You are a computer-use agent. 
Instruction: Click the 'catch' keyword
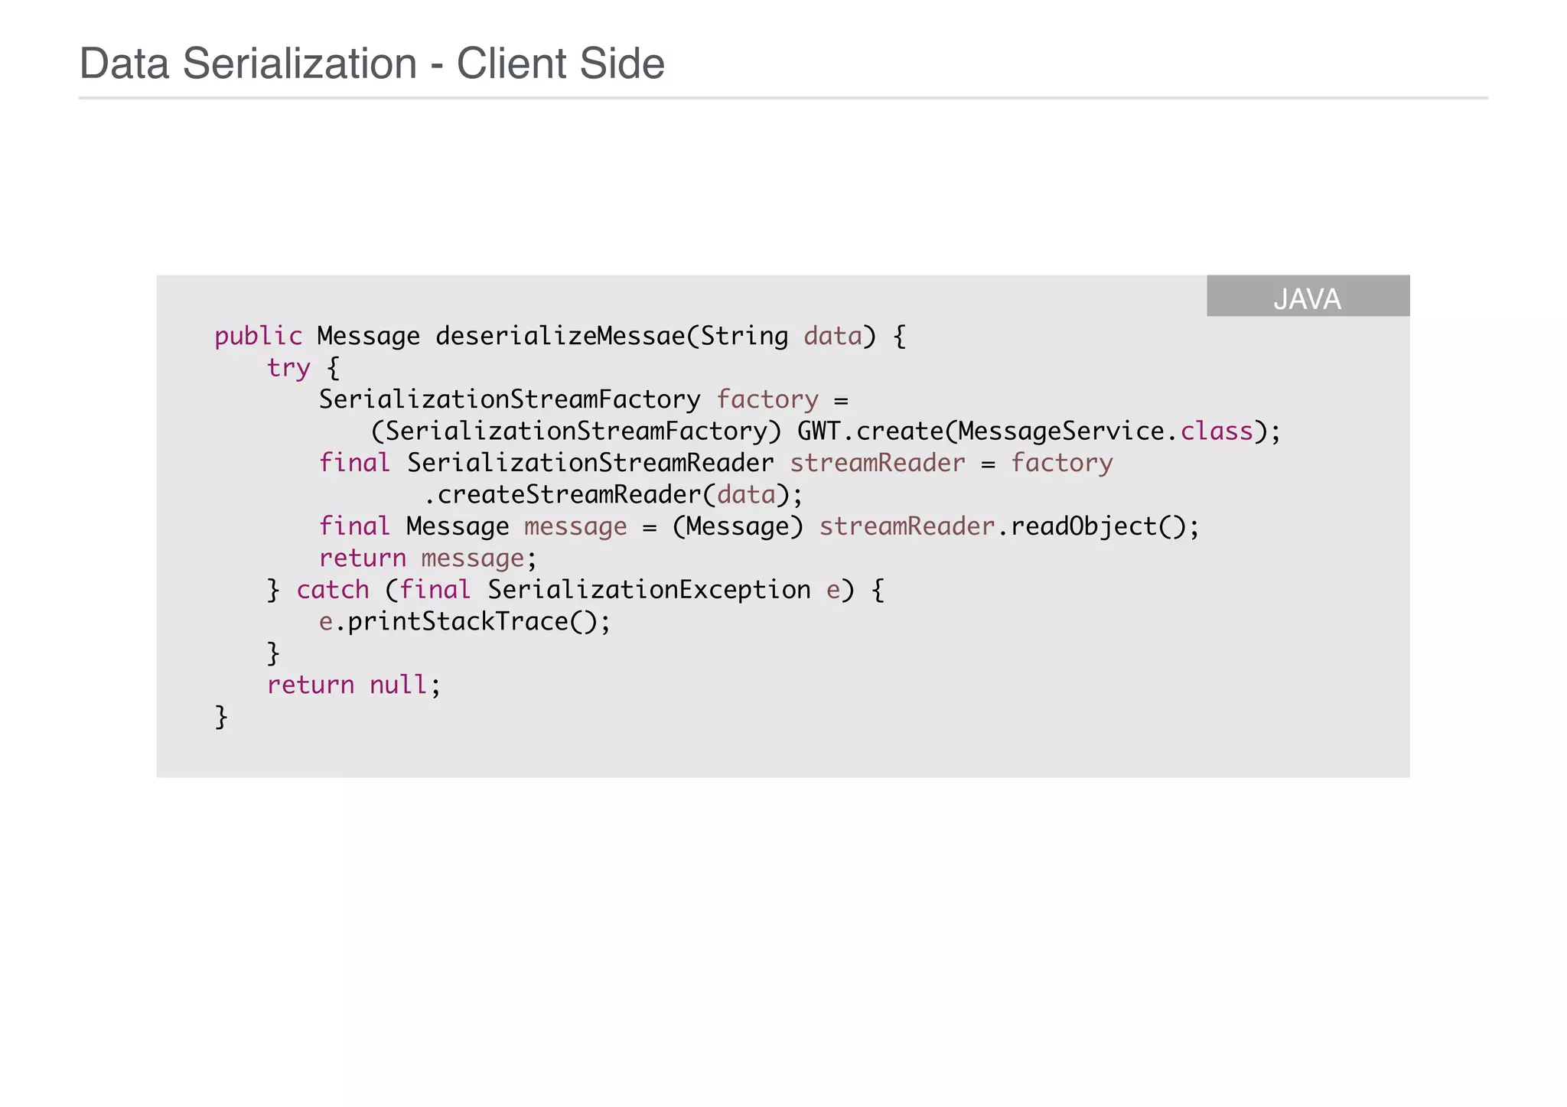333,590
